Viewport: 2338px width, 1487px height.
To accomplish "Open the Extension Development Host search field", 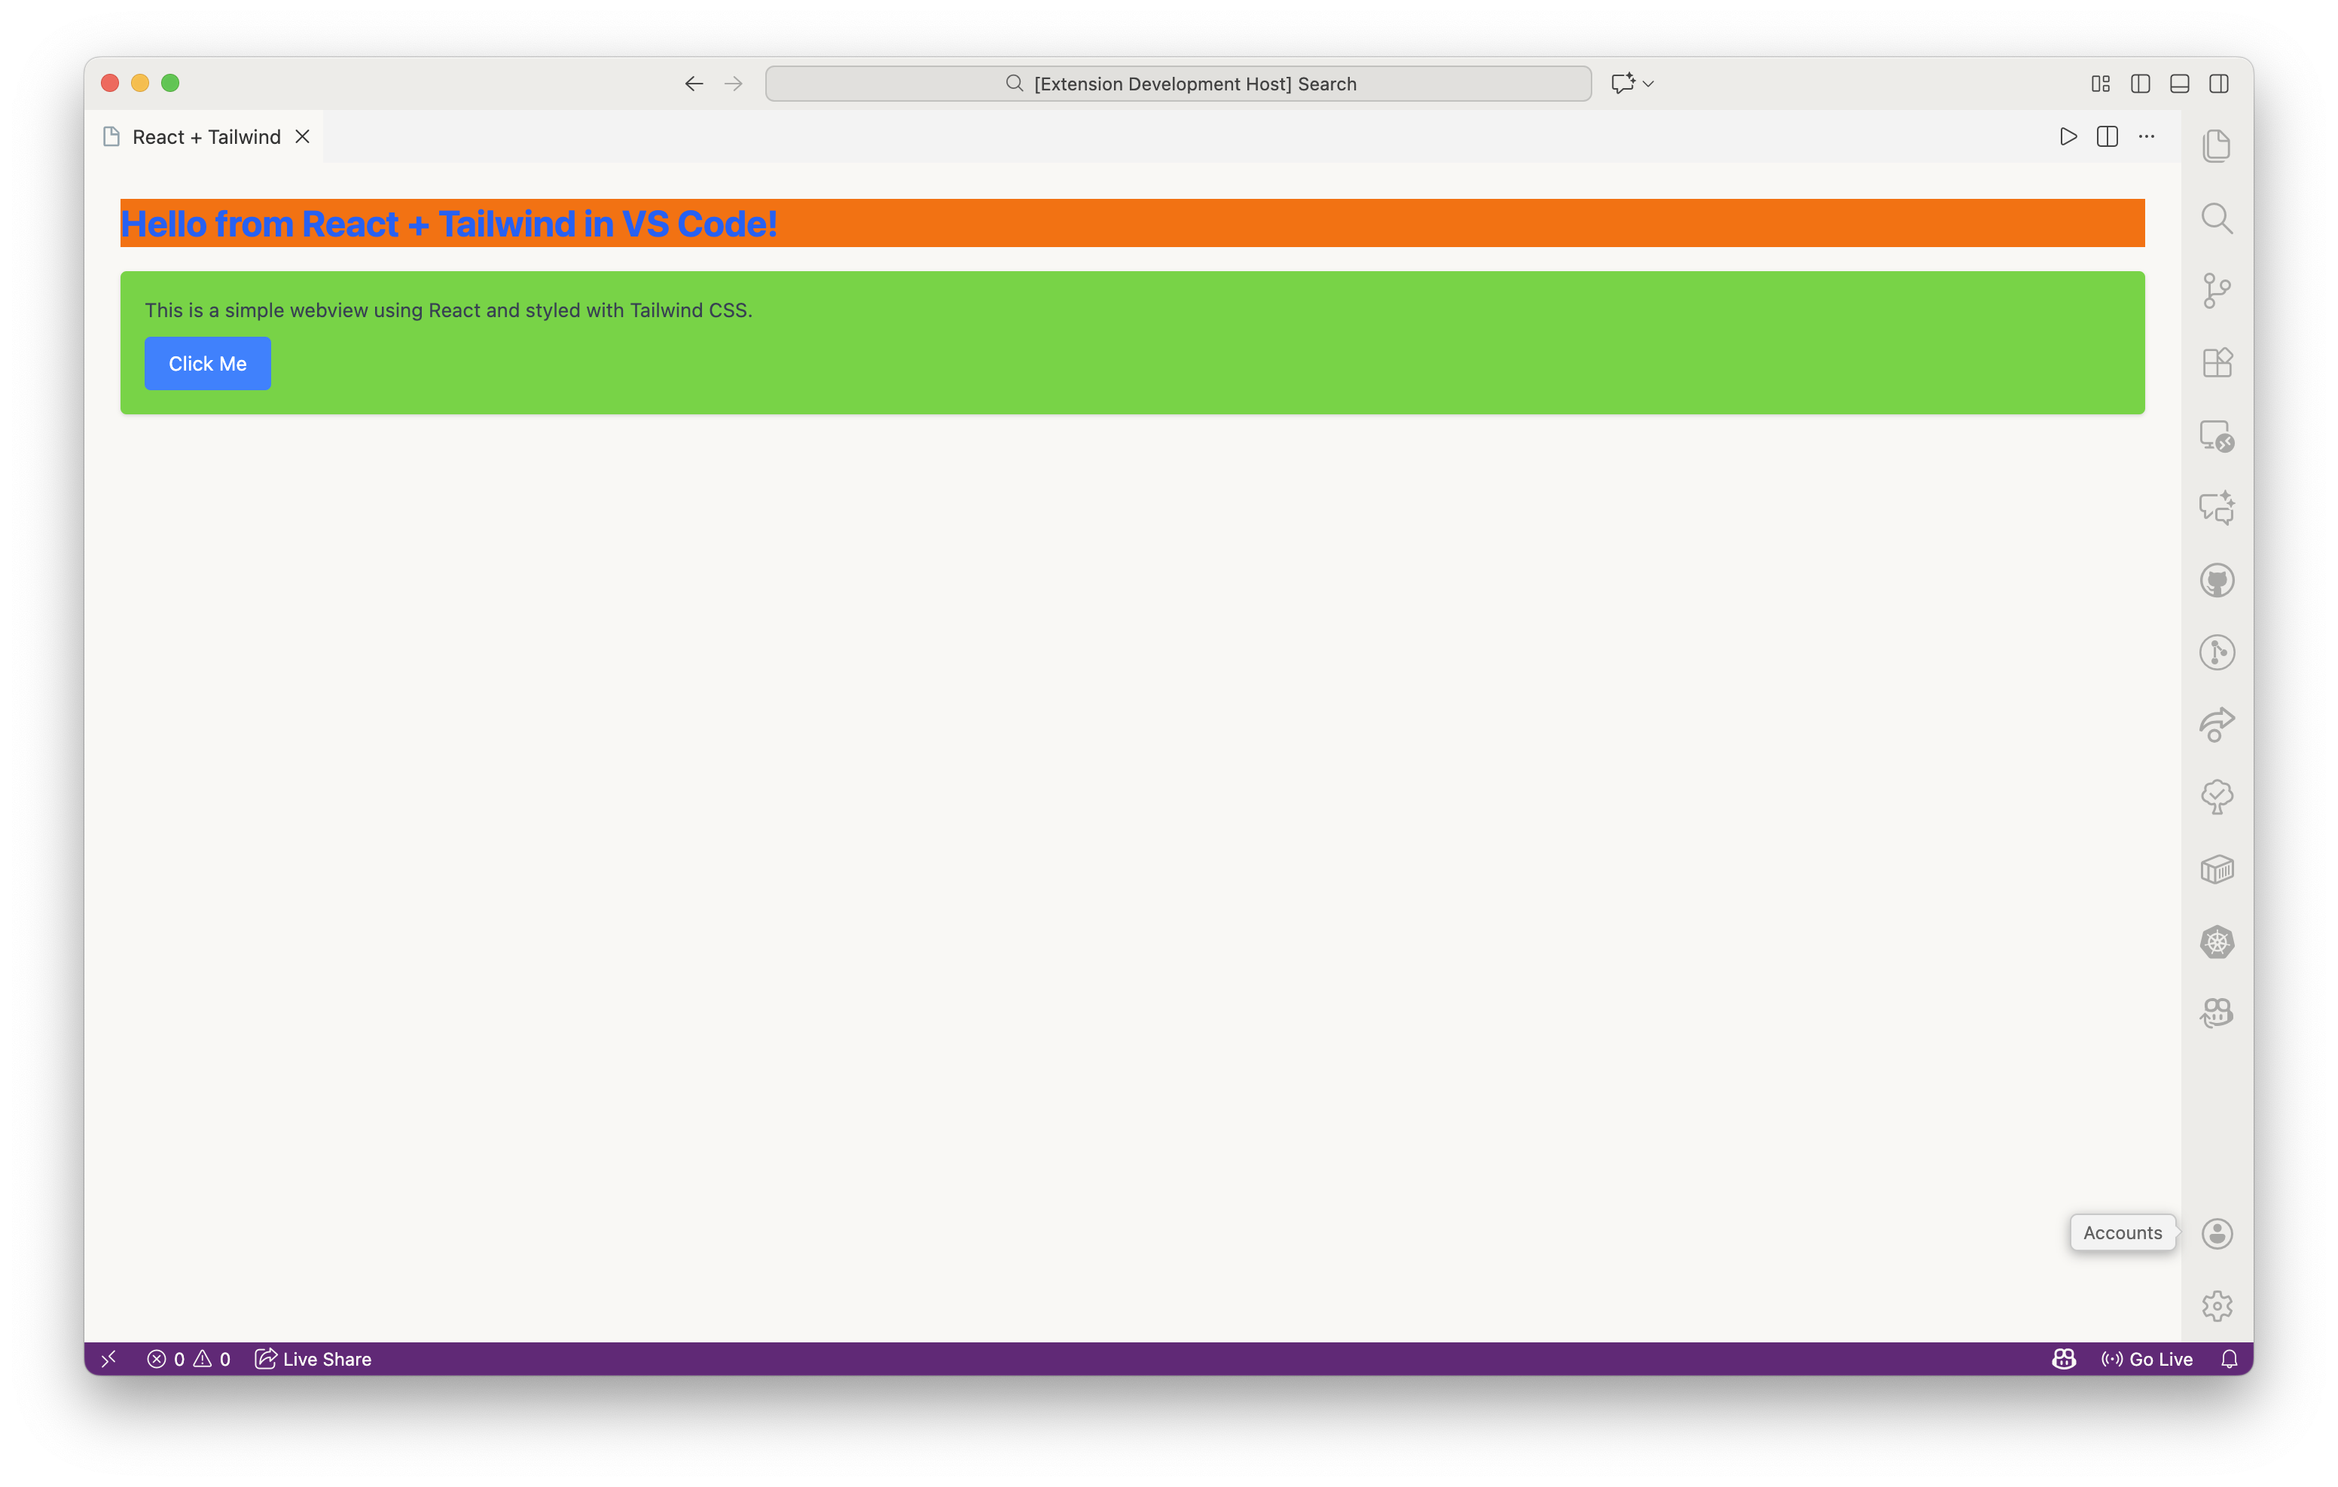I will 1178,84.
